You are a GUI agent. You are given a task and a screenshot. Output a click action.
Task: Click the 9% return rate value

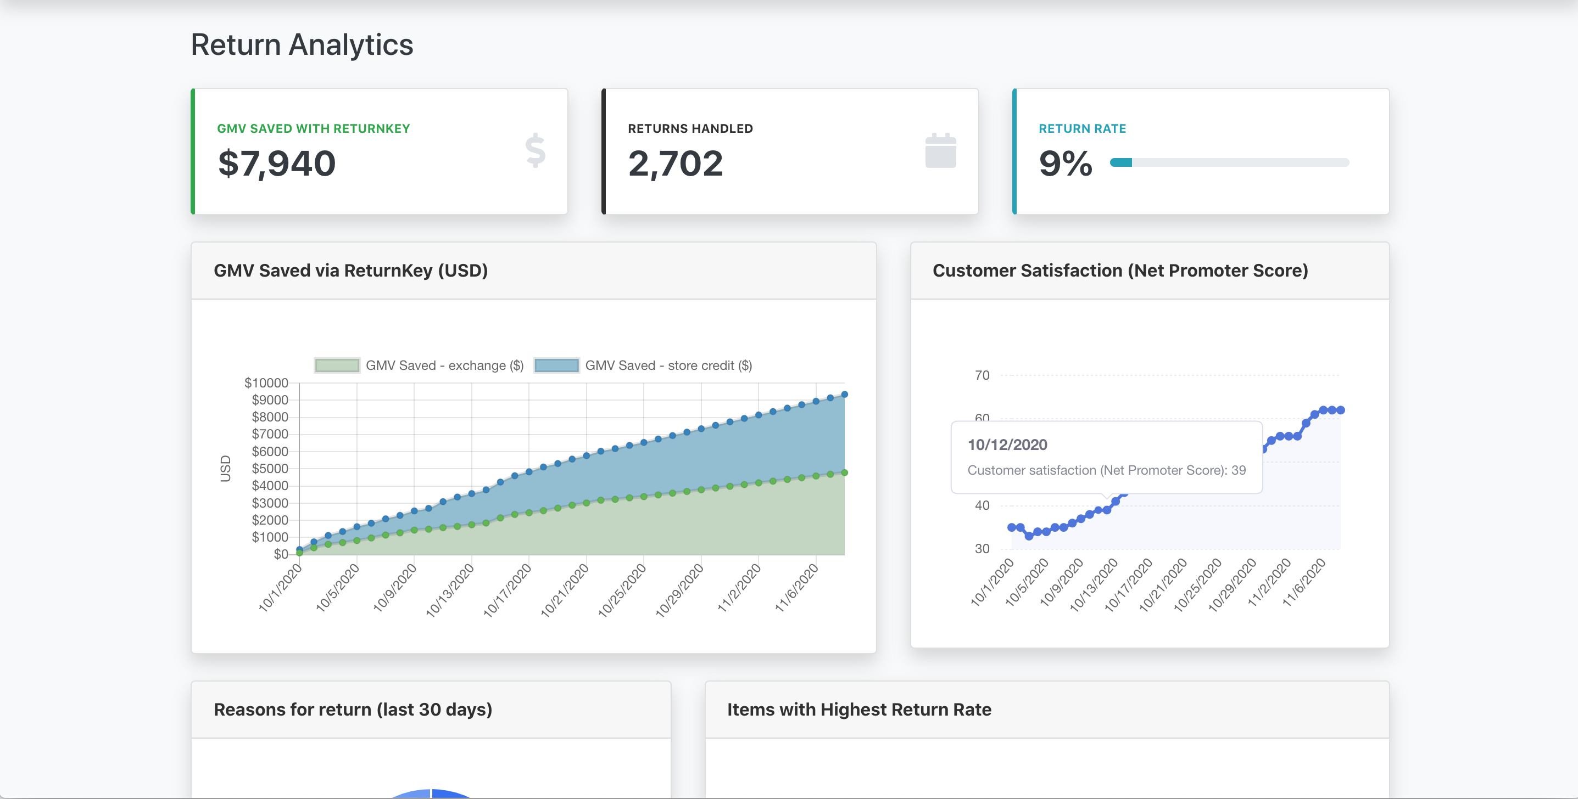[1065, 164]
